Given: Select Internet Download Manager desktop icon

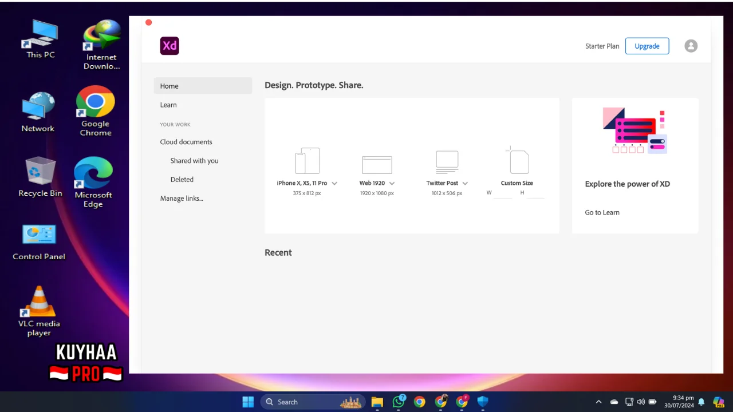Looking at the screenshot, I should tap(102, 45).
